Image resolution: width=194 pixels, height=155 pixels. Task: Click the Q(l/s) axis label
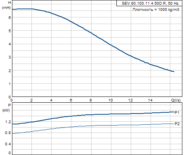176,100
